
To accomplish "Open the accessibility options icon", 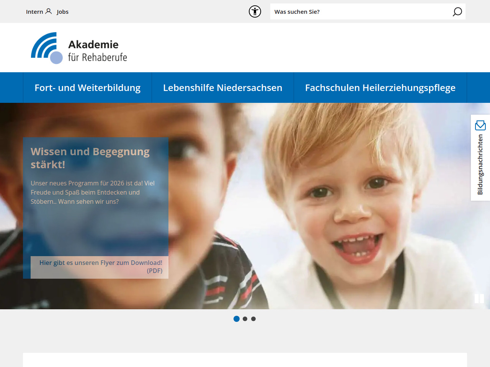I will (x=255, y=11).
